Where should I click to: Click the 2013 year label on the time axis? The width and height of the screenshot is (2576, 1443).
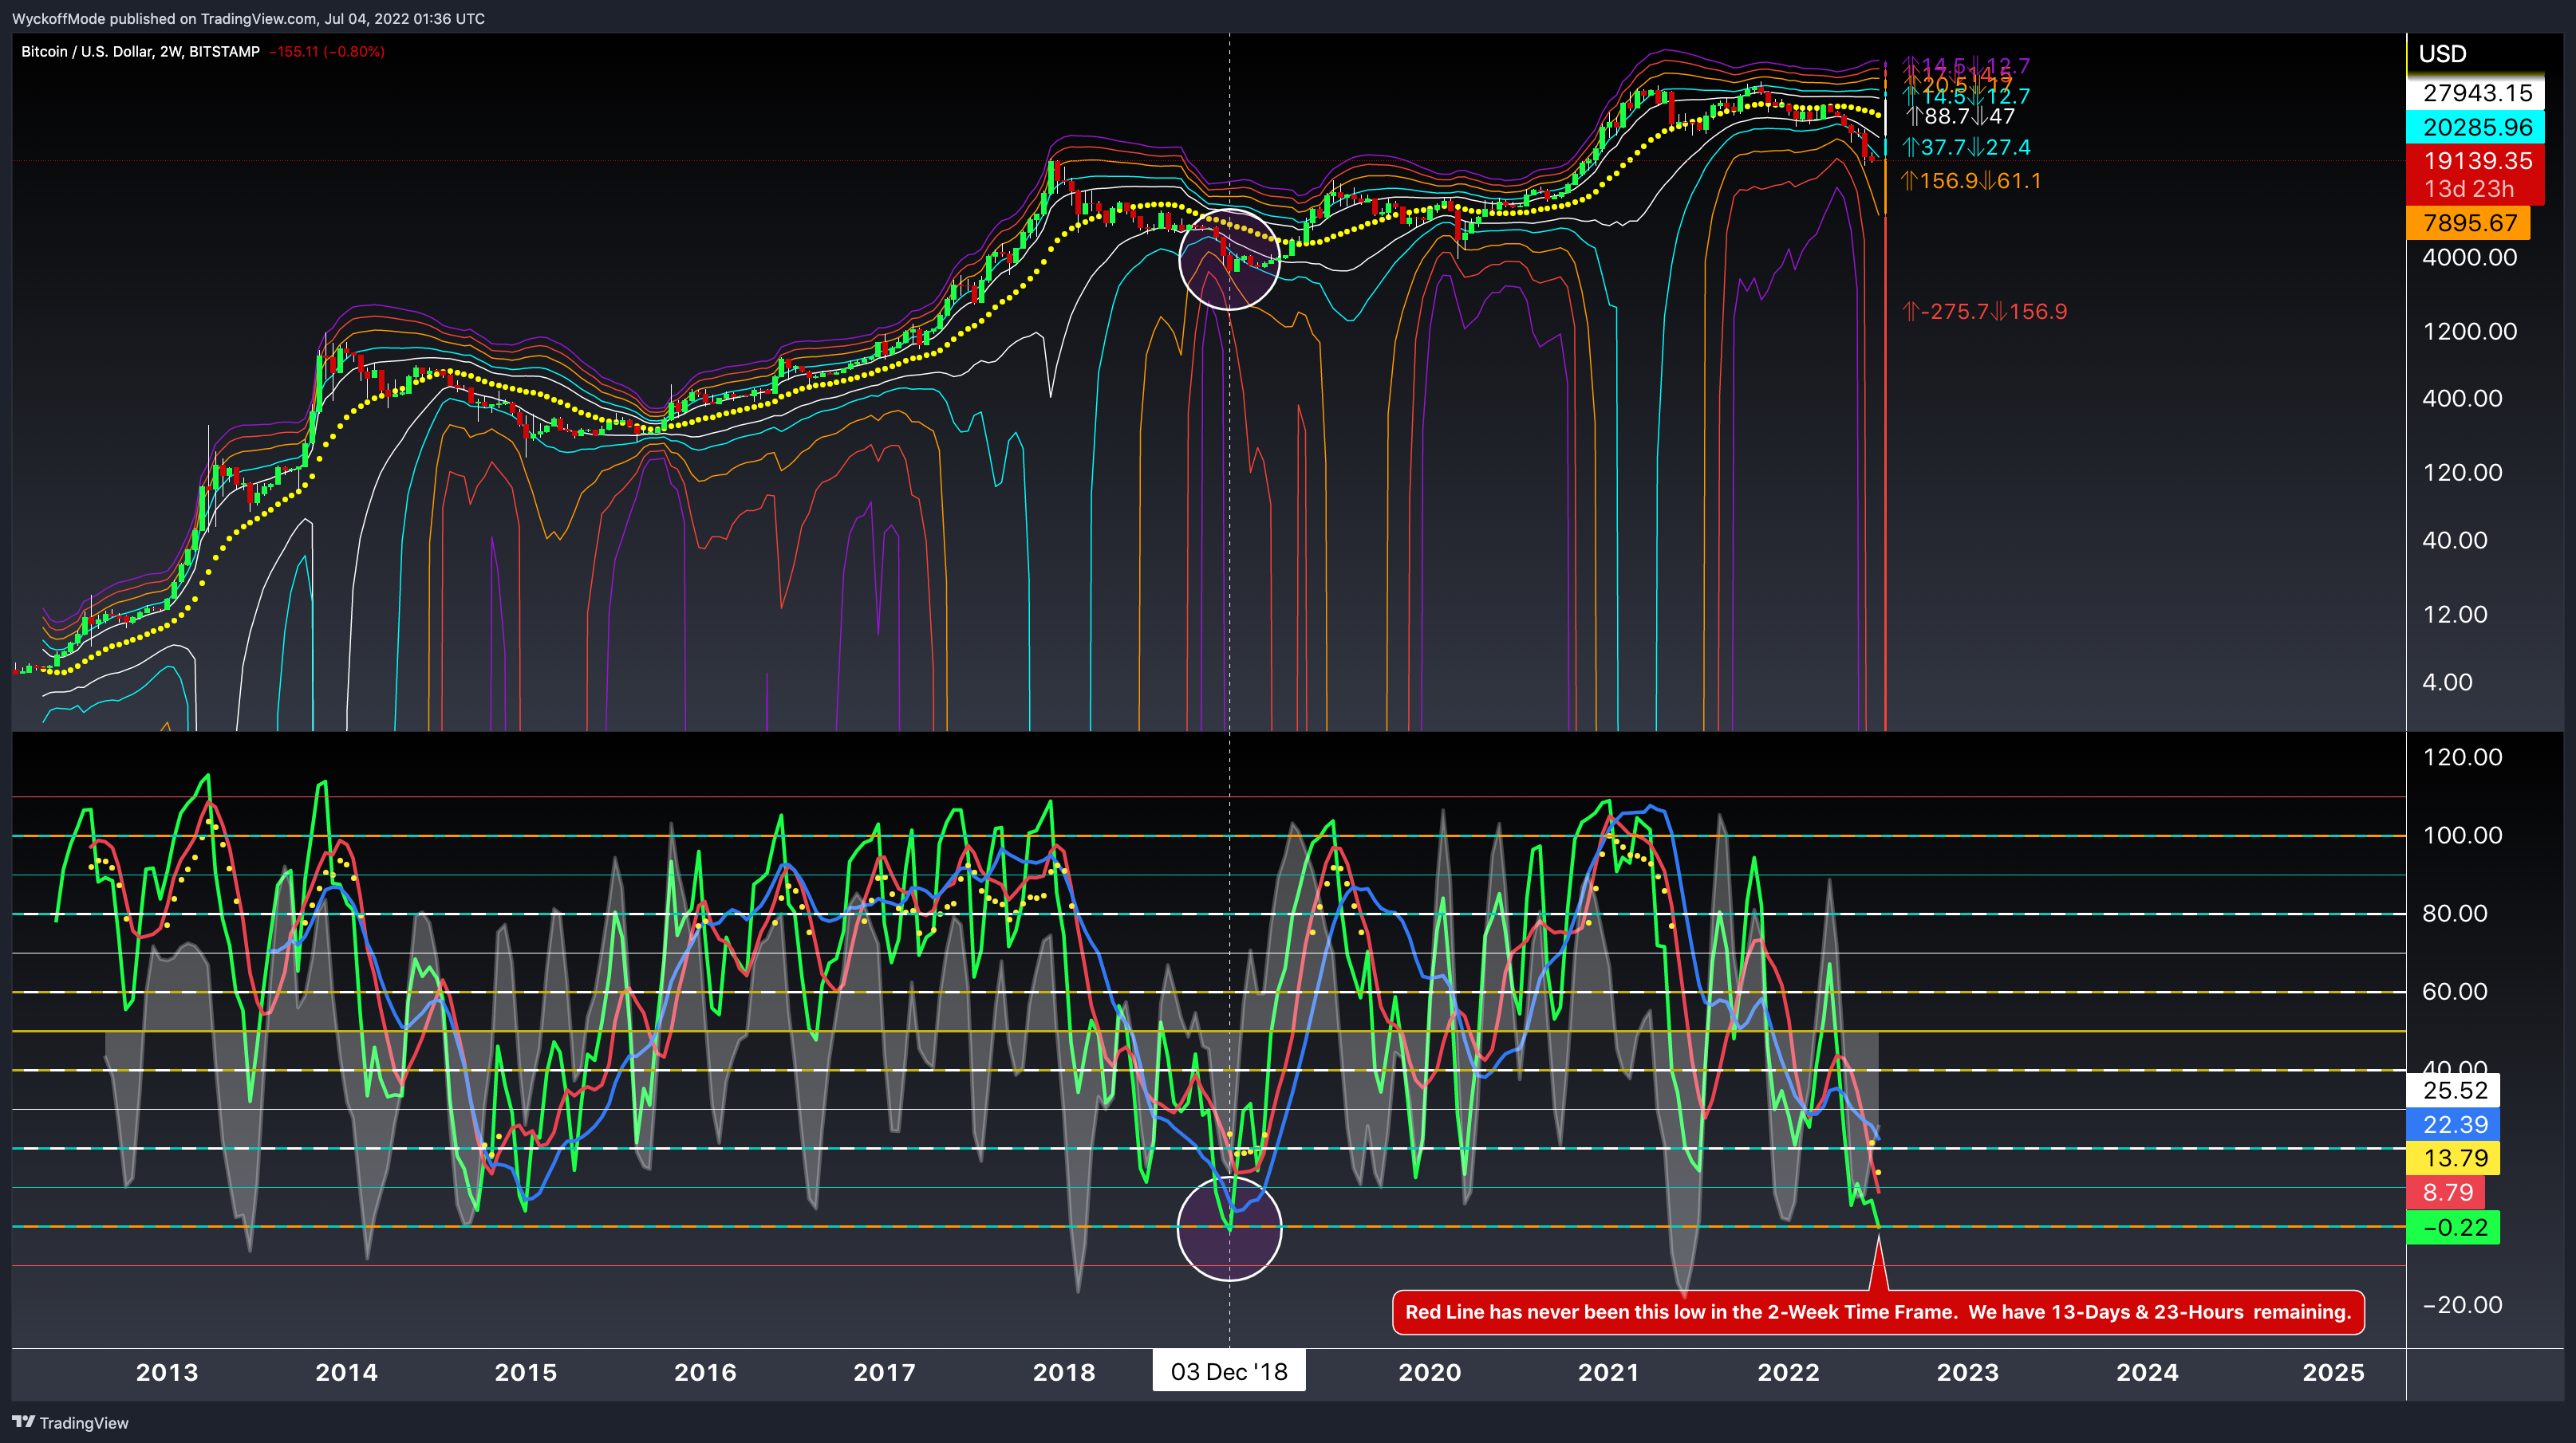pos(167,1372)
